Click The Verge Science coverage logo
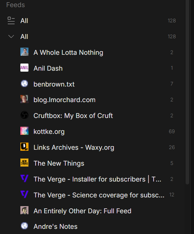The image size is (194, 234). 25,194
